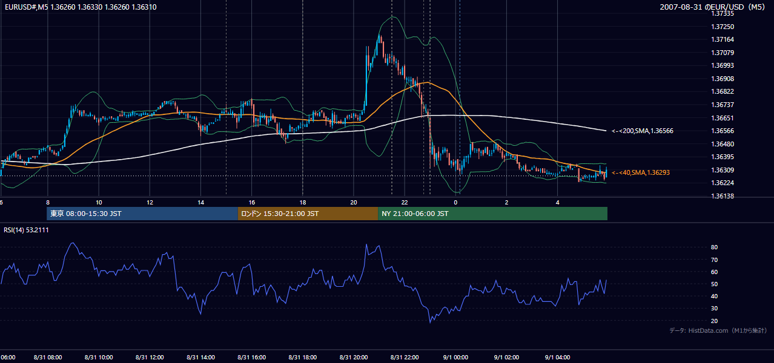Click hour tick 22 under price chart

point(405,202)
